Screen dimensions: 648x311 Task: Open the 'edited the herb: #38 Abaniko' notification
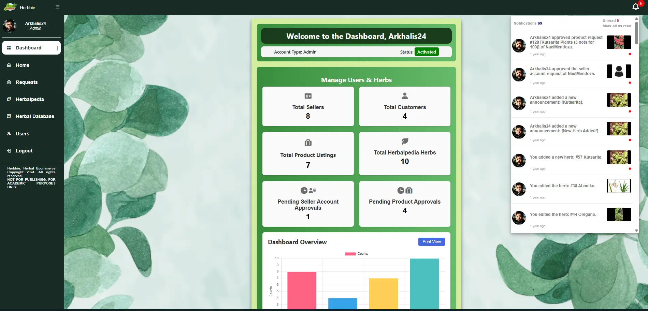point(572,189)
